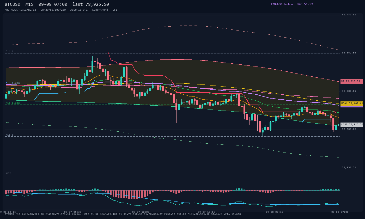Click the 79,685.81 price axis label
This screenshot has width=365, height=219.
[x=349, y=91]
